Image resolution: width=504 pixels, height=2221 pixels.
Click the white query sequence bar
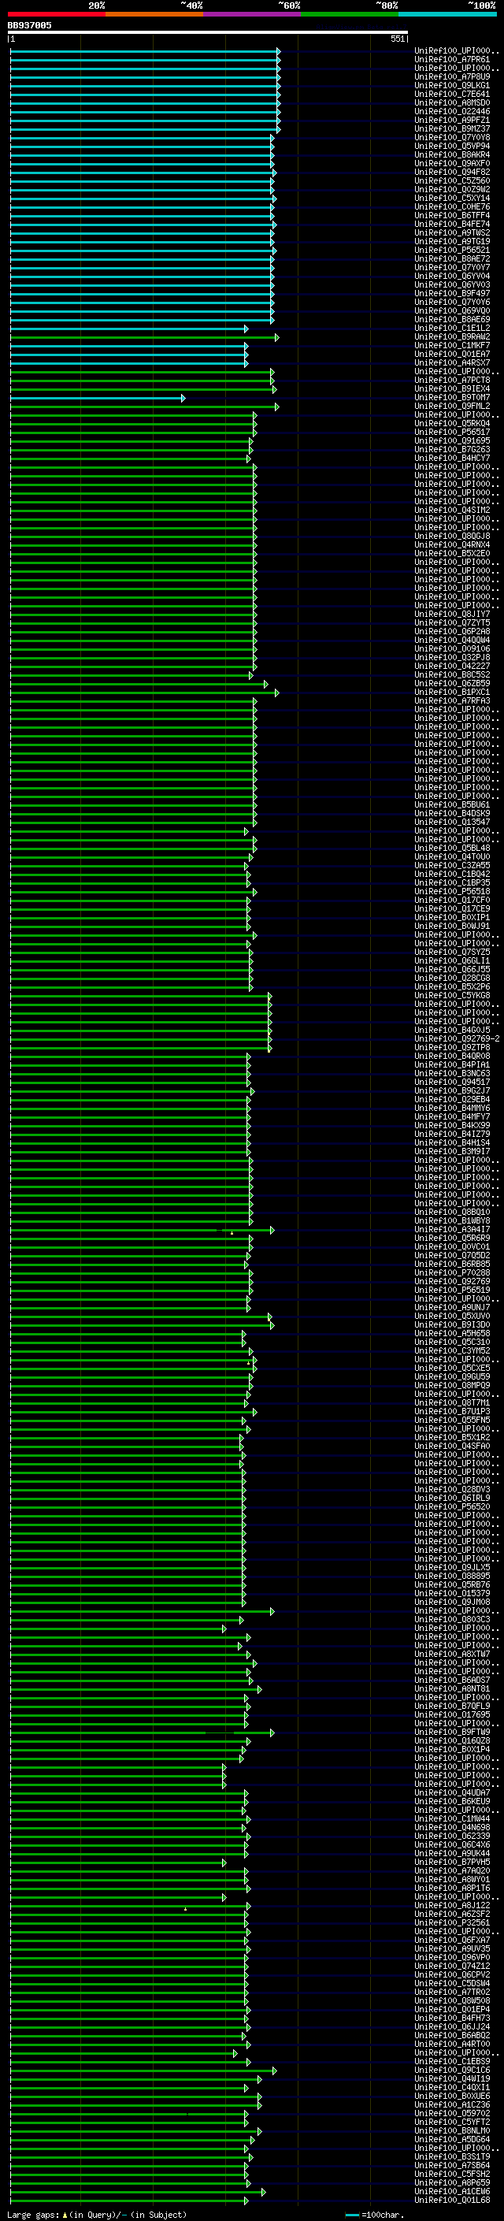(208, 32)
